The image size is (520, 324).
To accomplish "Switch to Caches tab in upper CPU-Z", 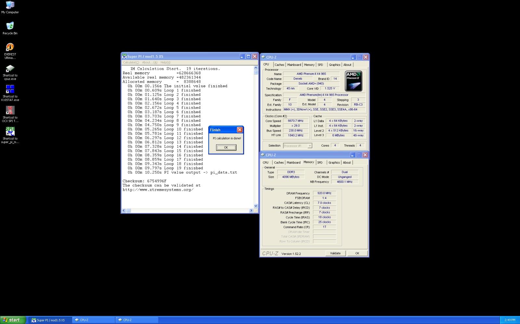I will [279, 65].
